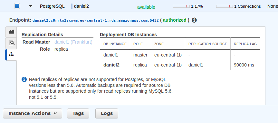Image resolution: width=278 pixels, height=123 pixels.
Task: Click the available status text
Action: [146, 7]
